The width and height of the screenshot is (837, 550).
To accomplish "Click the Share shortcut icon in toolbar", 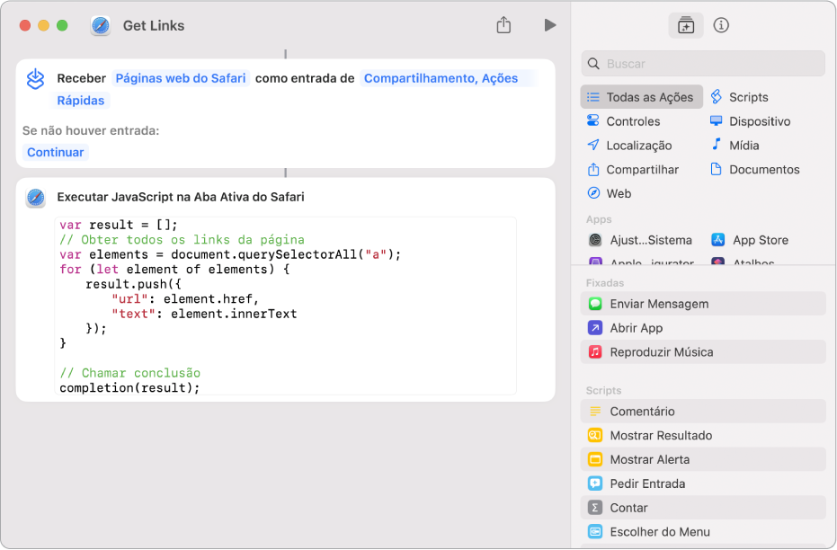I will (503, 25).
